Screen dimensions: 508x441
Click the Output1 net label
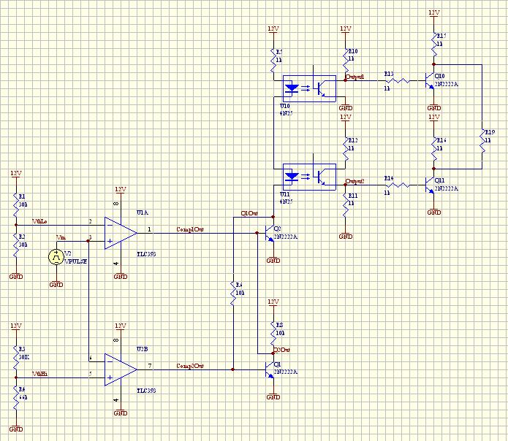[x=355, y=77]
